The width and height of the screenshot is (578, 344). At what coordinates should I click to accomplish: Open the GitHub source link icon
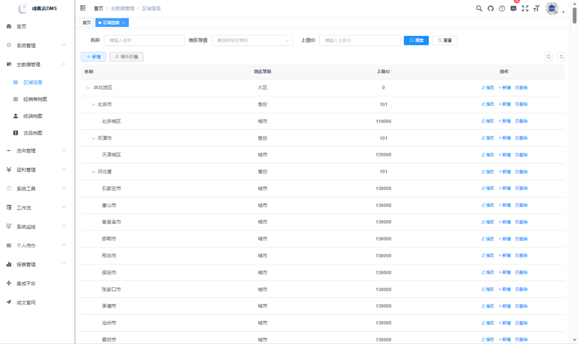pyautogui.click(x=490, y=8)
